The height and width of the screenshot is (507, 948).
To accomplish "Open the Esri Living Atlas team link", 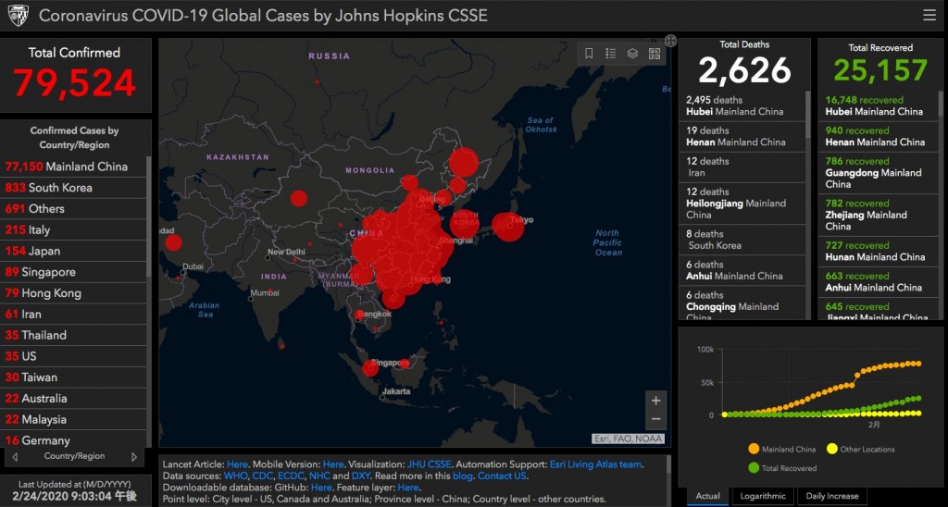I will 595,464.
